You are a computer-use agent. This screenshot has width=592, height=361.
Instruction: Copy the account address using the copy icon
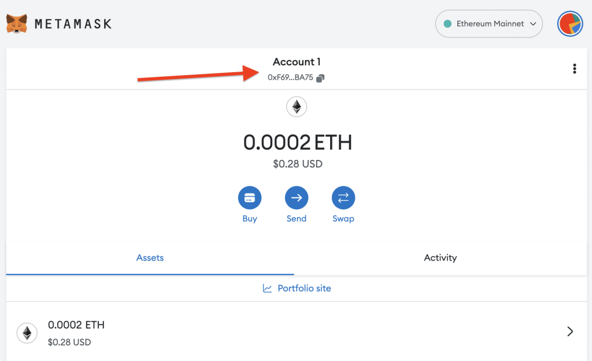coord(321,78)
